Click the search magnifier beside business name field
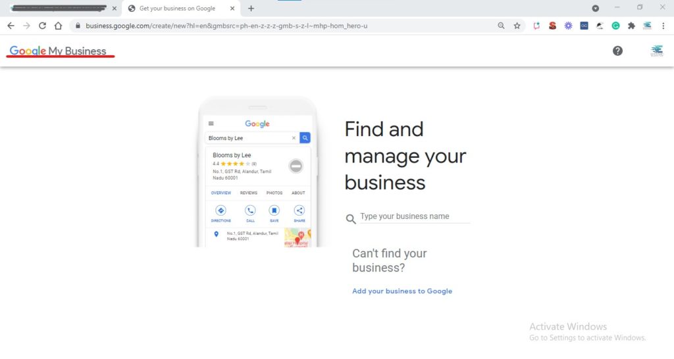This screenshot has height=359, width=674. click(x=351, y=219)
